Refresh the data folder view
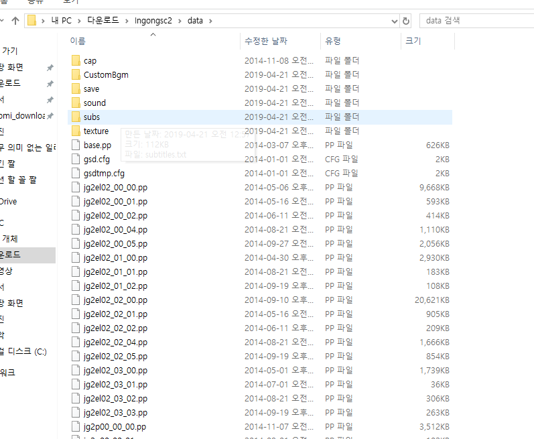The width and height of the screenshot is (534, 439). tap(405, 21)
